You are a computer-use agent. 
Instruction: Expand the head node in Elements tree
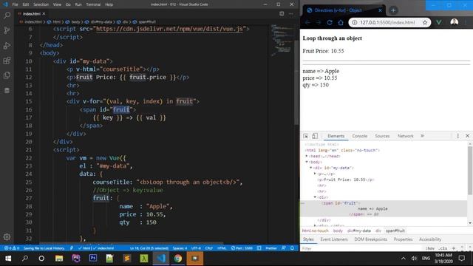[307, 156]
